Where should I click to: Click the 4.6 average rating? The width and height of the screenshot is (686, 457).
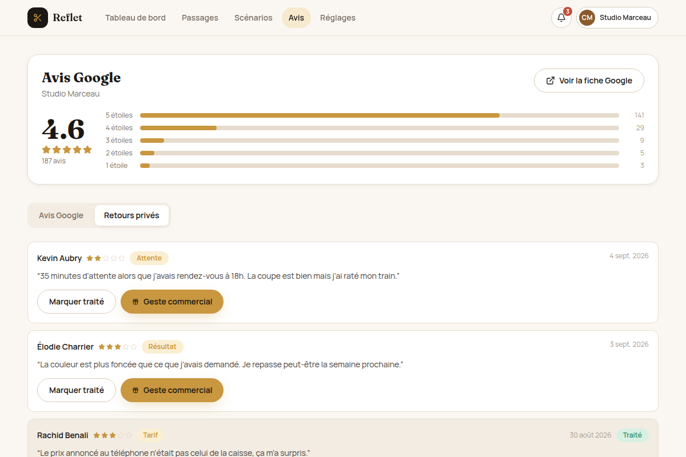(63, 130)
